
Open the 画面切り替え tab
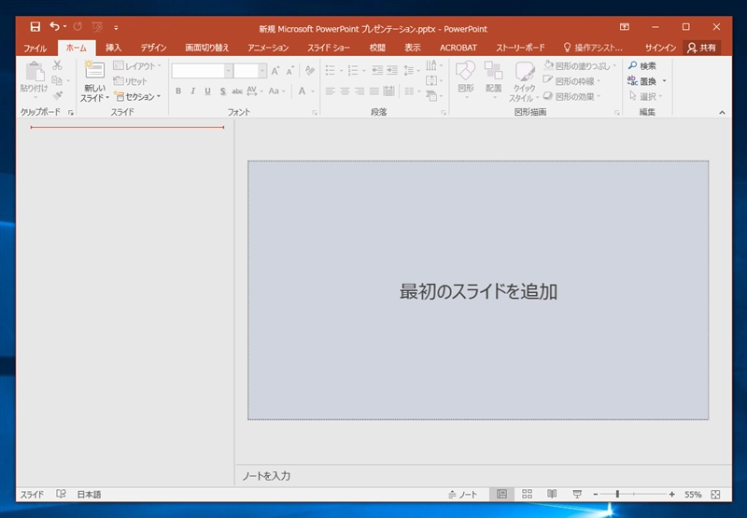[207, 48]
